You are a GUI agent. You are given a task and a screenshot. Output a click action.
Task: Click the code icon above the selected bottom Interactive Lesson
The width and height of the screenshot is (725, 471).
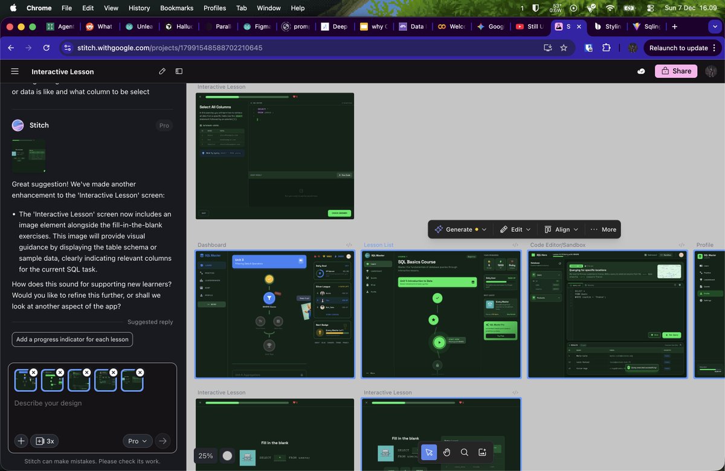515,392
